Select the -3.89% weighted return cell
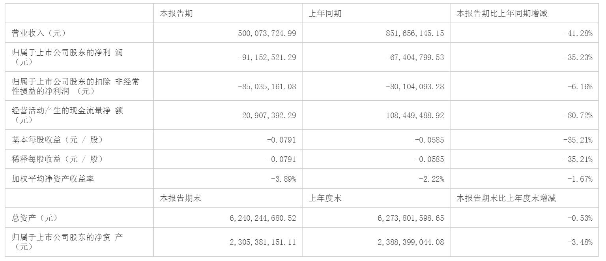606x261 pixels. click(283, 179)
